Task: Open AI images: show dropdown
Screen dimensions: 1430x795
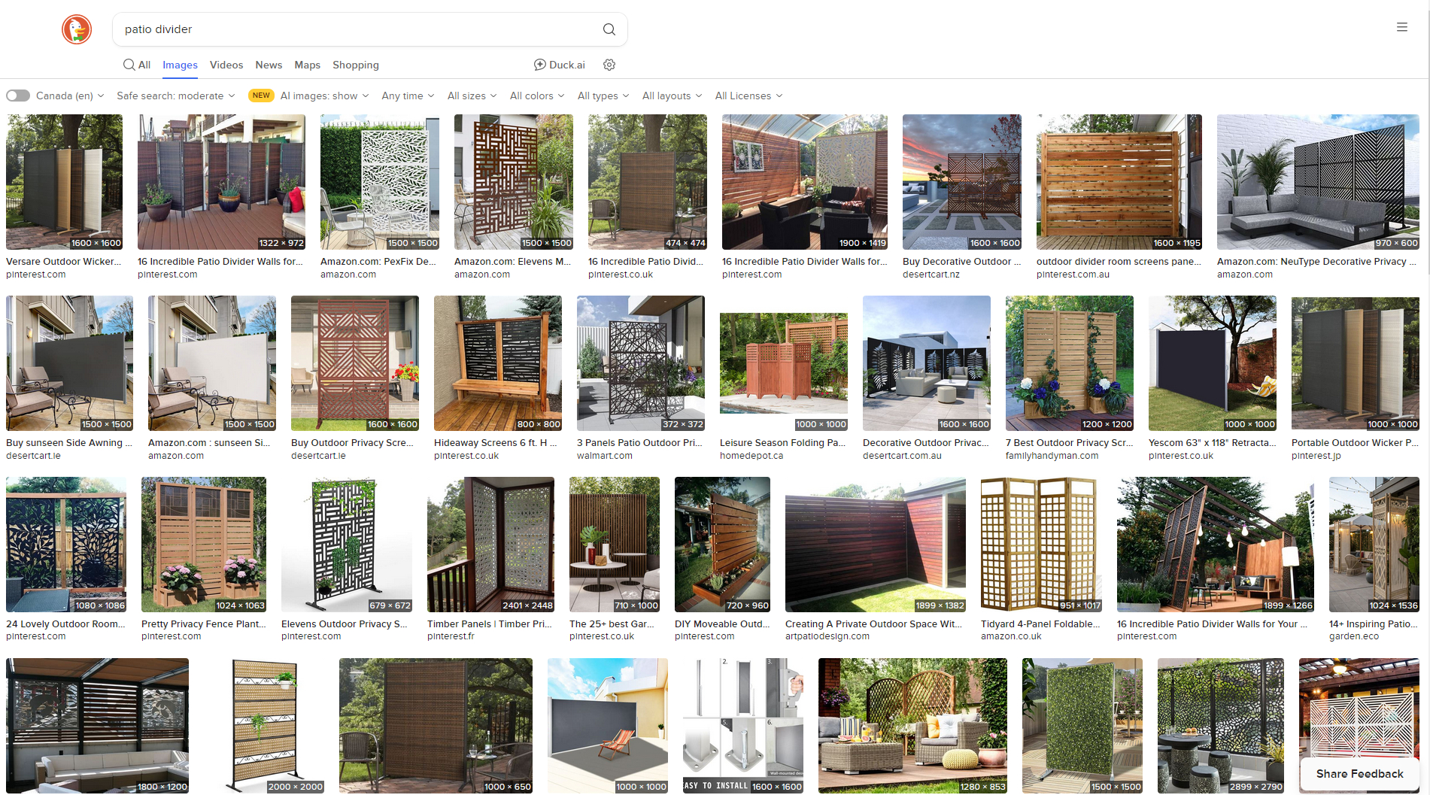Action: coord(324,96)
